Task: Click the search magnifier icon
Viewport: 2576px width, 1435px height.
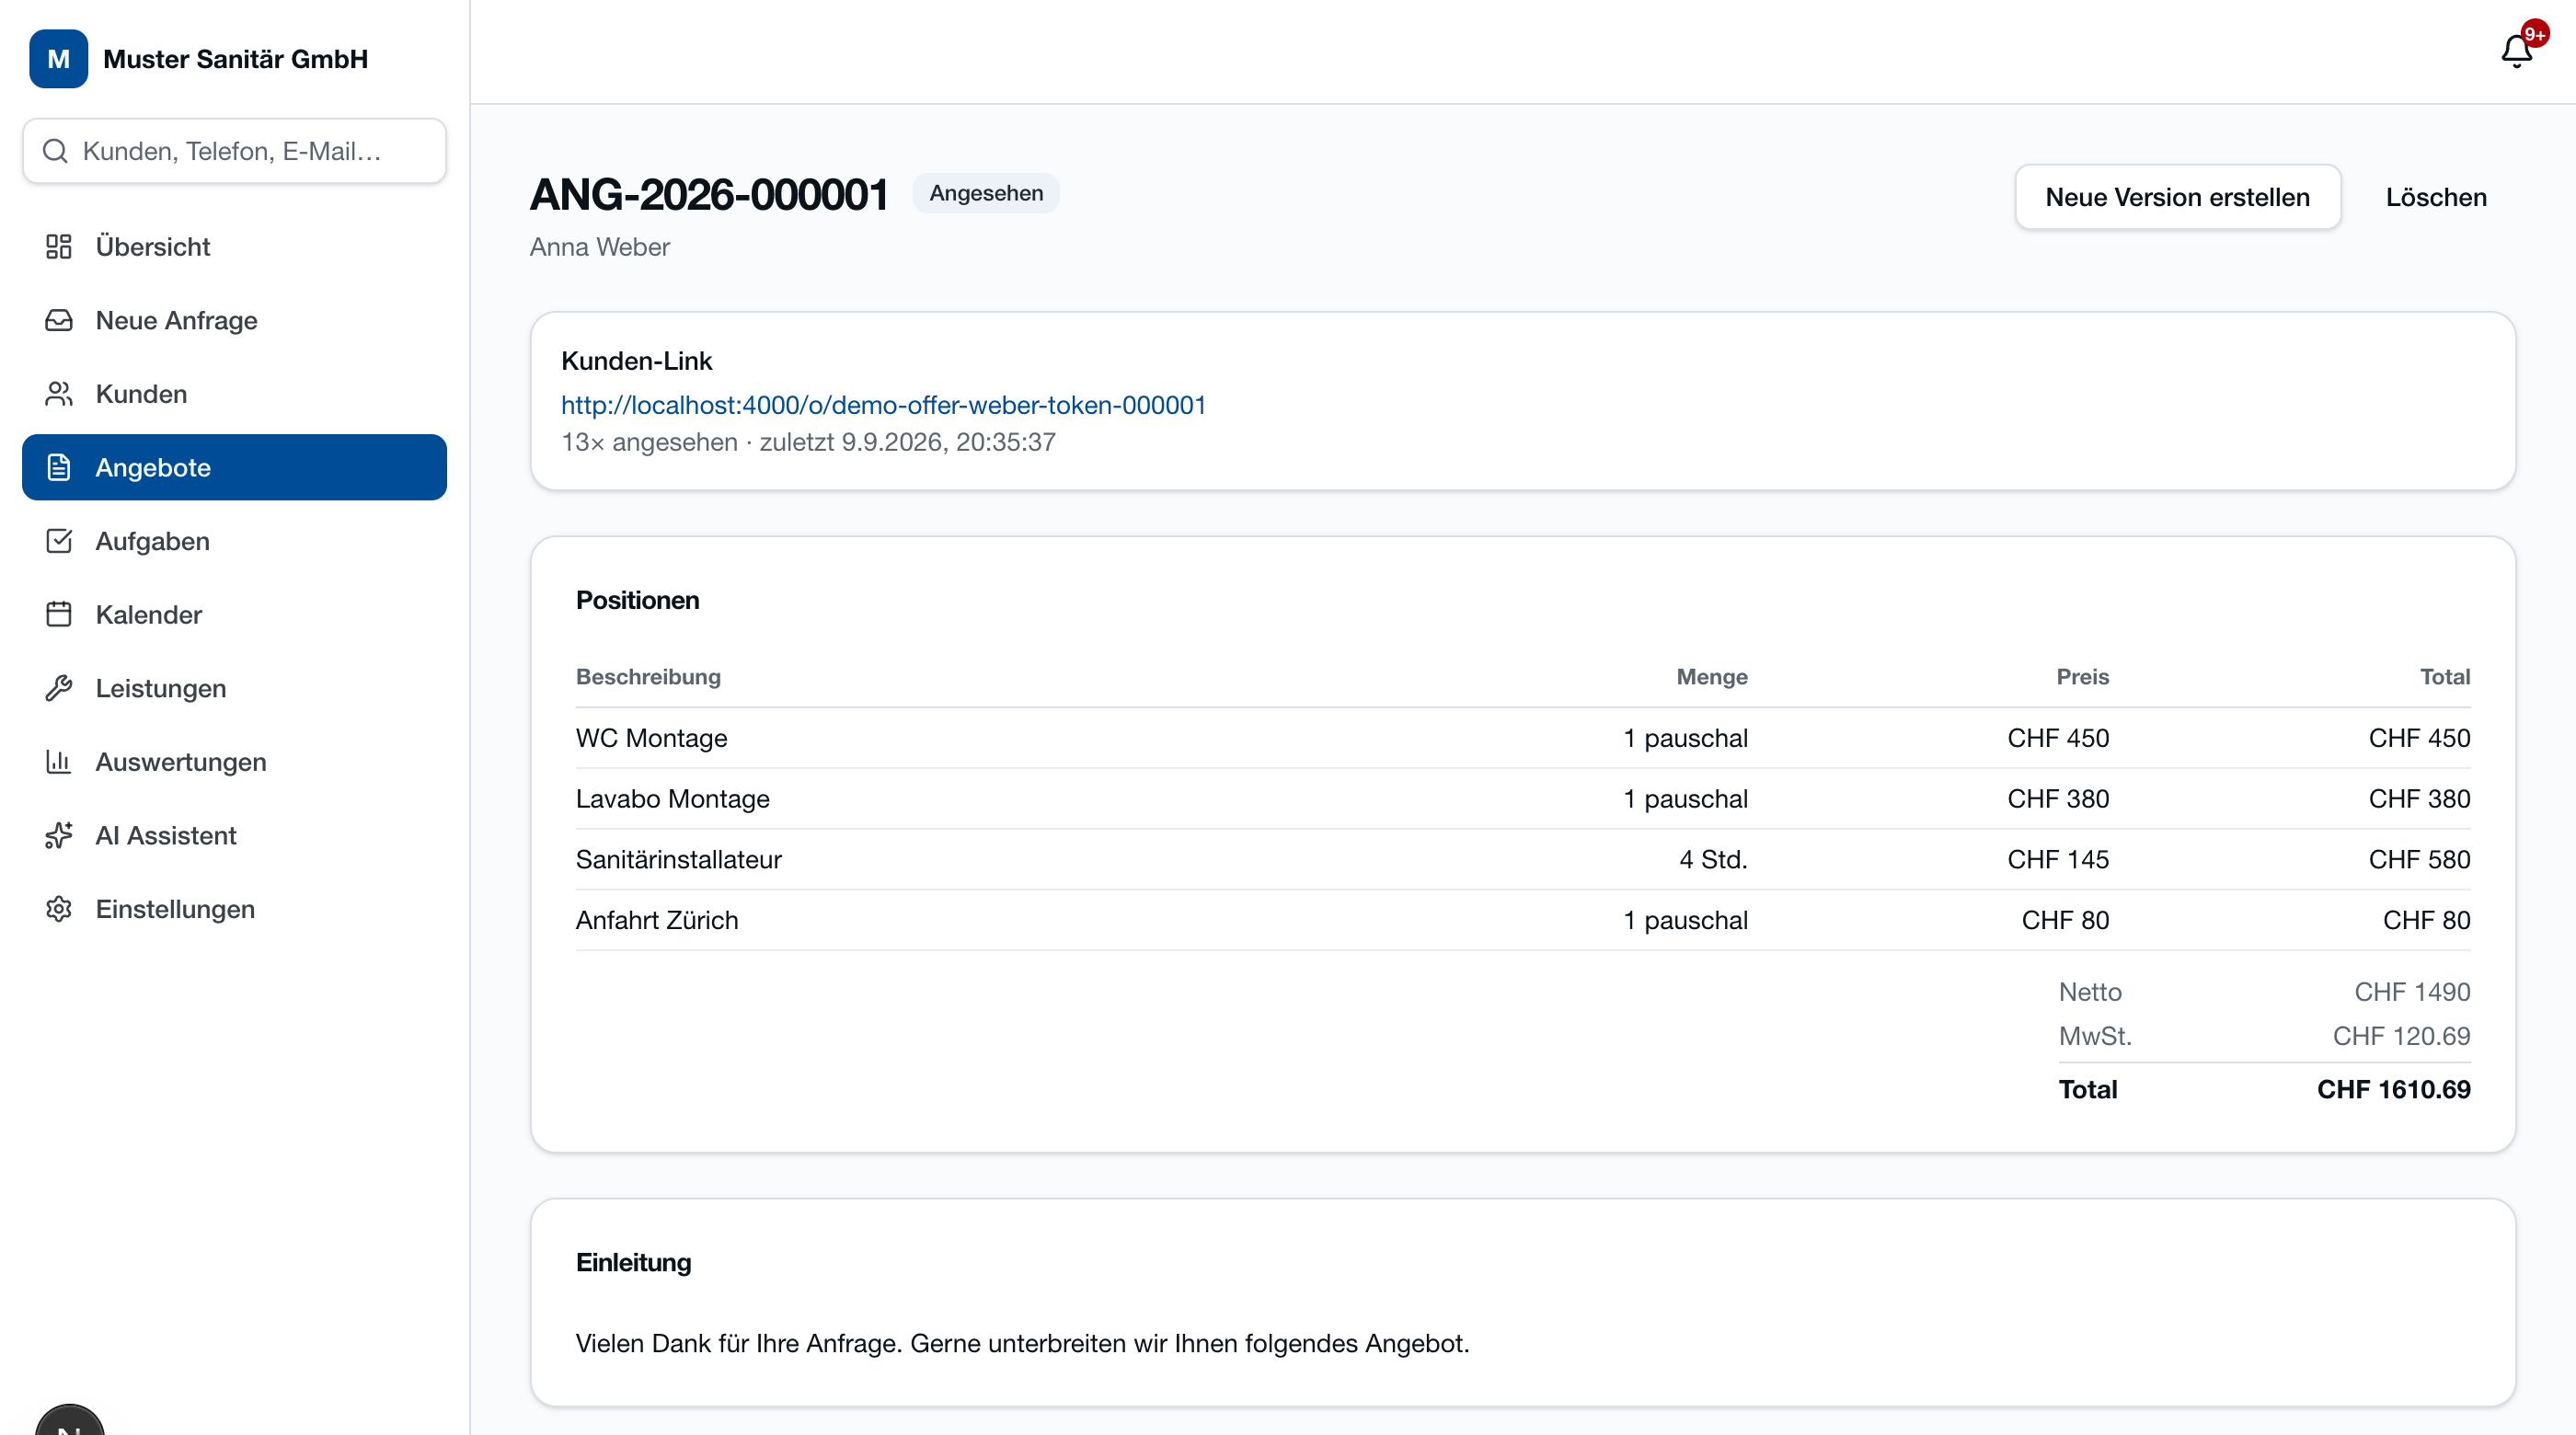Action: coord(55,151)
